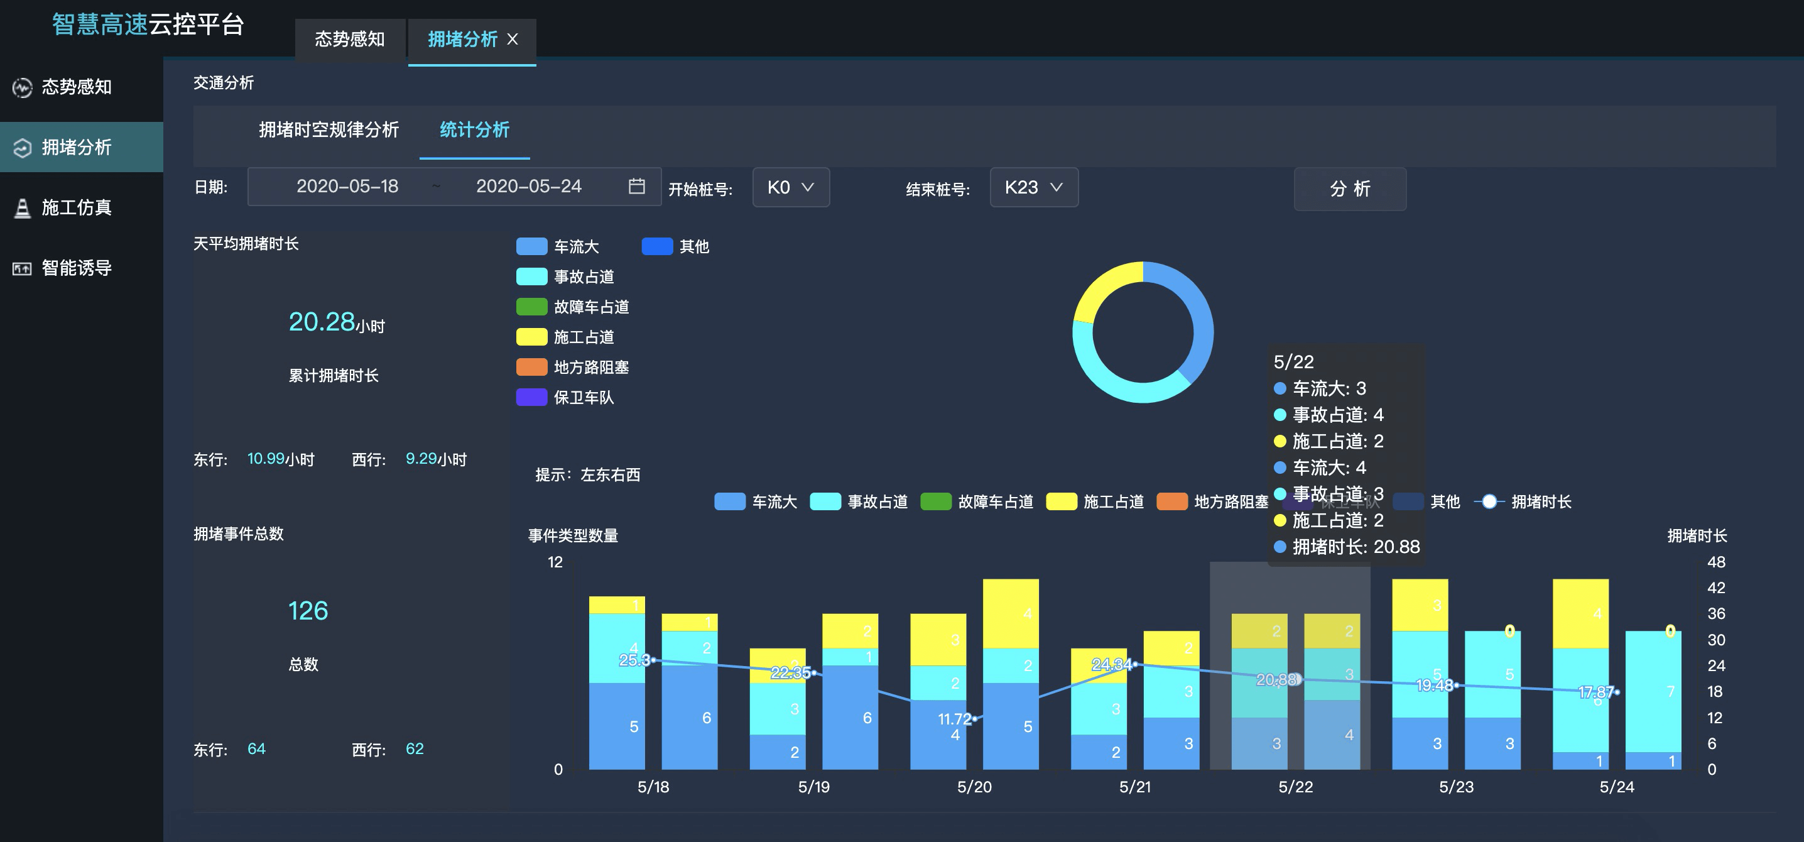
Task: Toggle 车流大 in the bar chart legend
Action: pyautogui.click(x=756, y=501)
